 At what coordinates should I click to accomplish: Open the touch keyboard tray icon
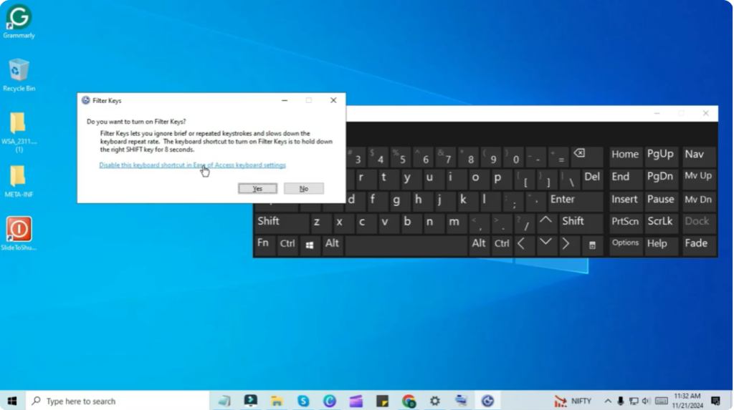(662, 401)
